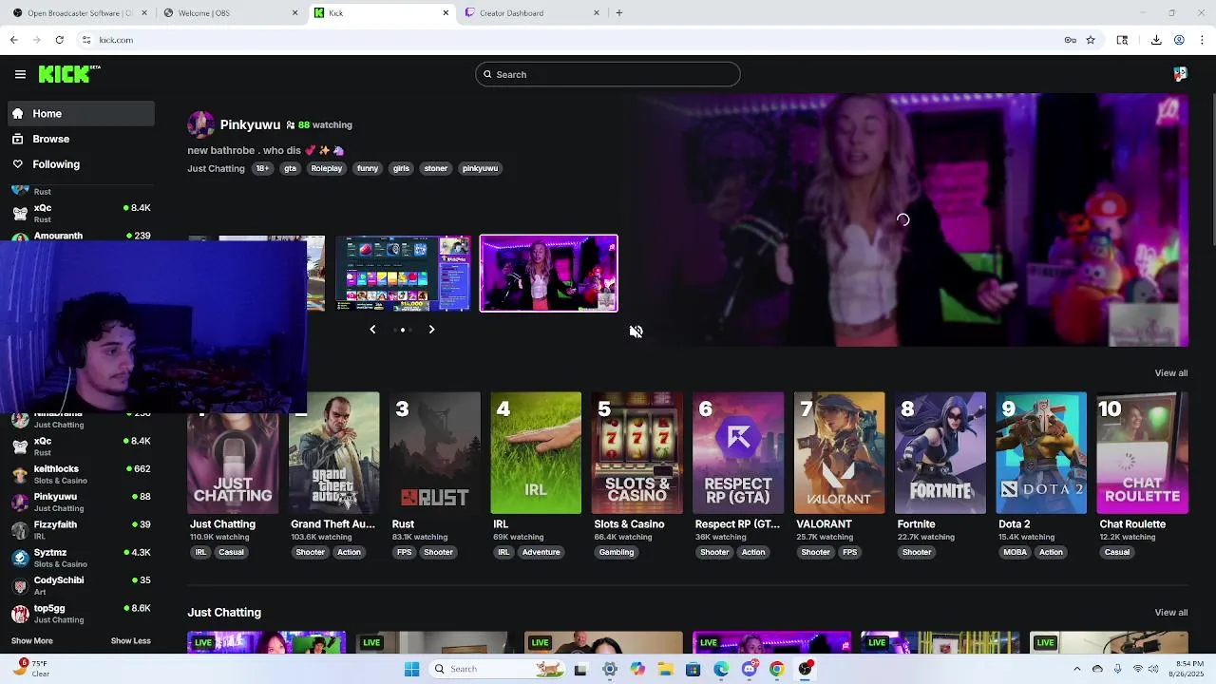Click the Gambling tag under Slots & Casino
Viewport: 1216px width, 684px height.
[617, 552]
